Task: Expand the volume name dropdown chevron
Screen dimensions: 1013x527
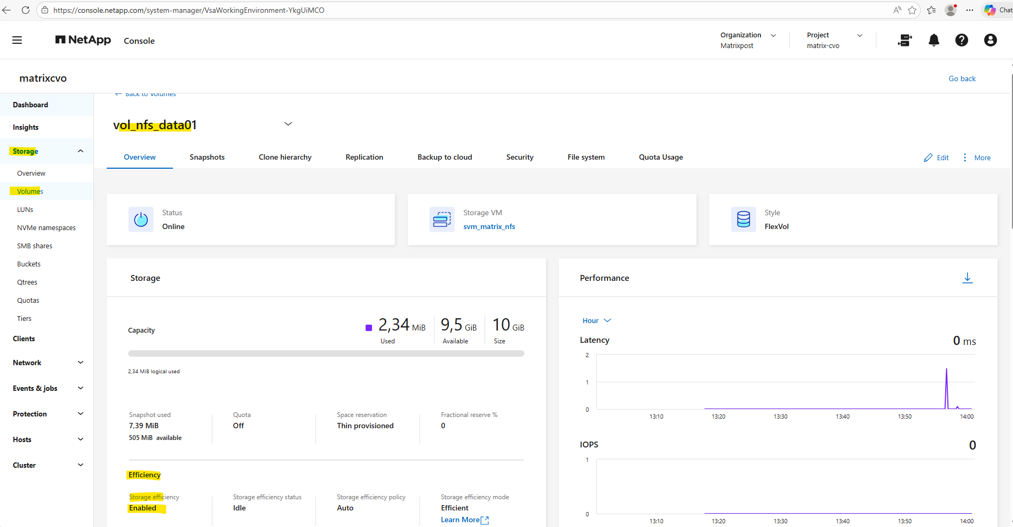Action: click(288, 124)
